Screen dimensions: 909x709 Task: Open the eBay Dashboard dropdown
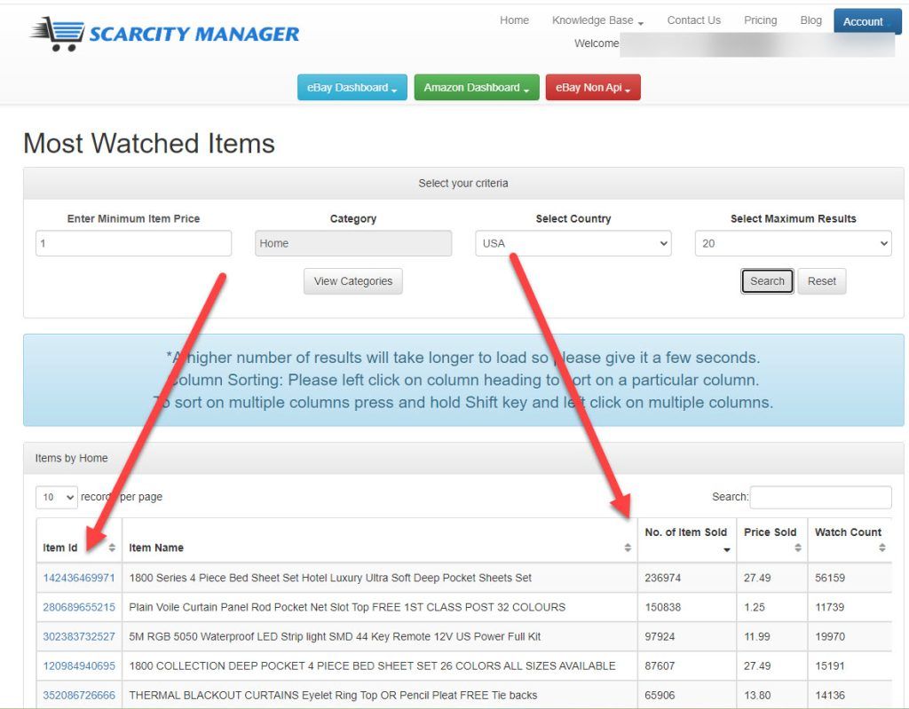(352, 88)
